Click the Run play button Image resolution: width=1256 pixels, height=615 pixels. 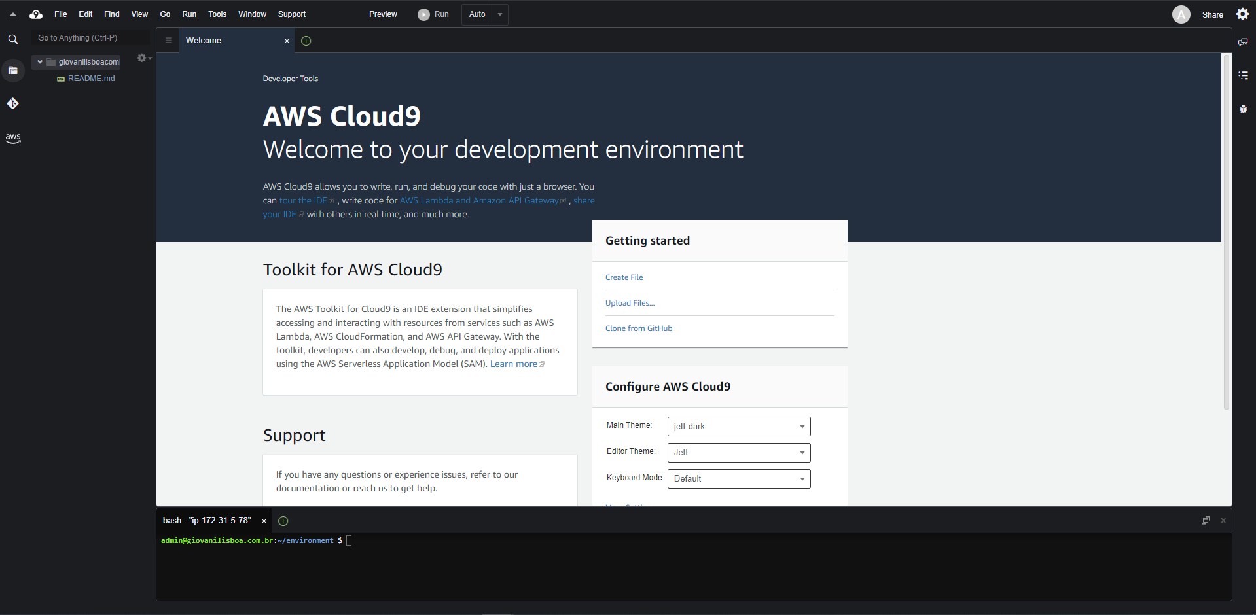click(433, 14)
